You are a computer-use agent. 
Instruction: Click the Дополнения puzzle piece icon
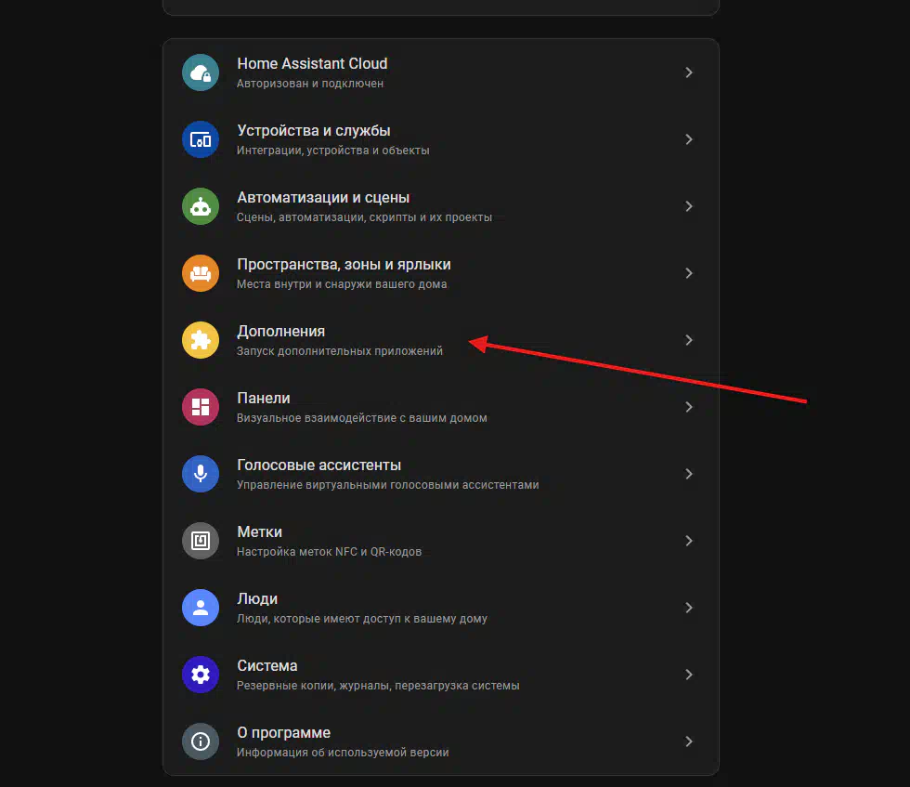[201, 340]
